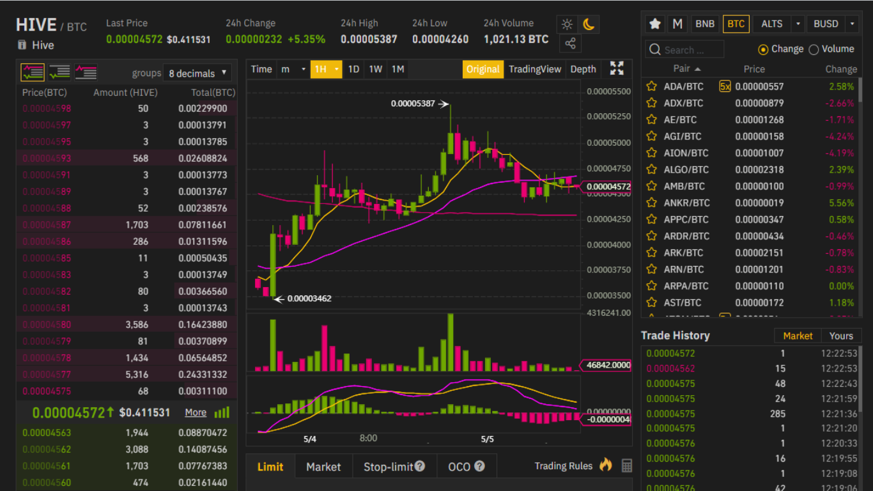873x491 pixels.
Task: Open the favorites star tab
Action: (655, 24)
